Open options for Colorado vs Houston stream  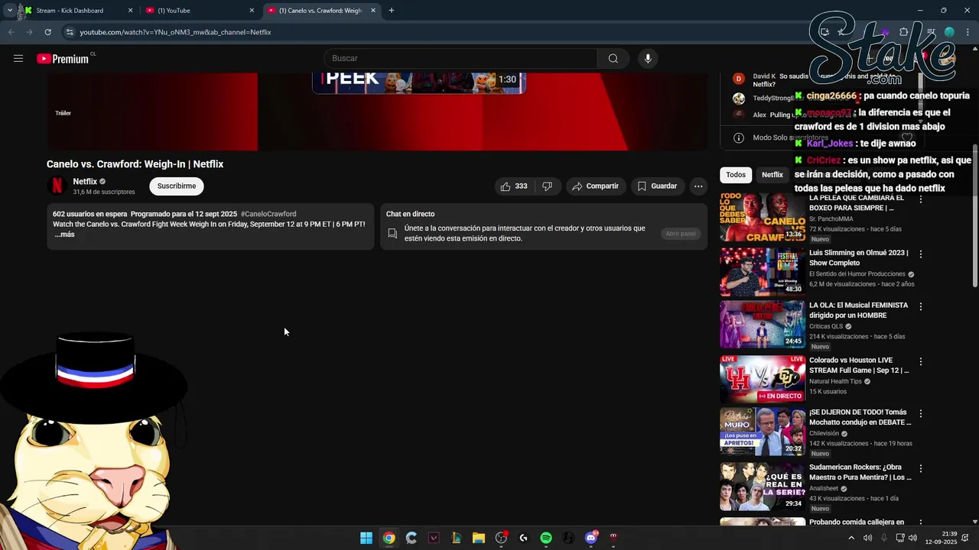point(921,361)
